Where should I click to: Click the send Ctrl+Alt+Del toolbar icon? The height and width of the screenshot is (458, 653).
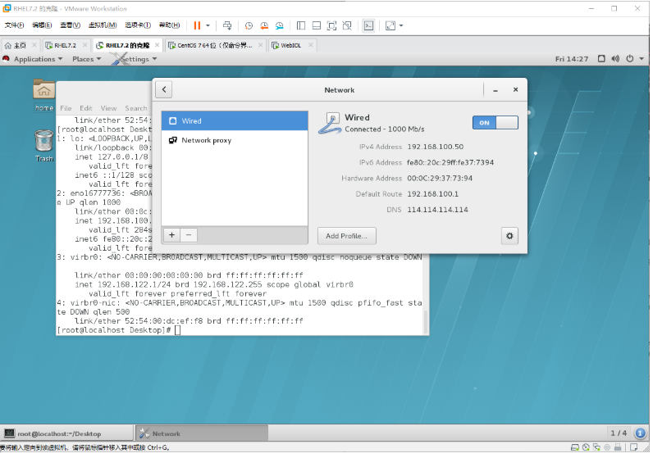click(x=227, y=25)
